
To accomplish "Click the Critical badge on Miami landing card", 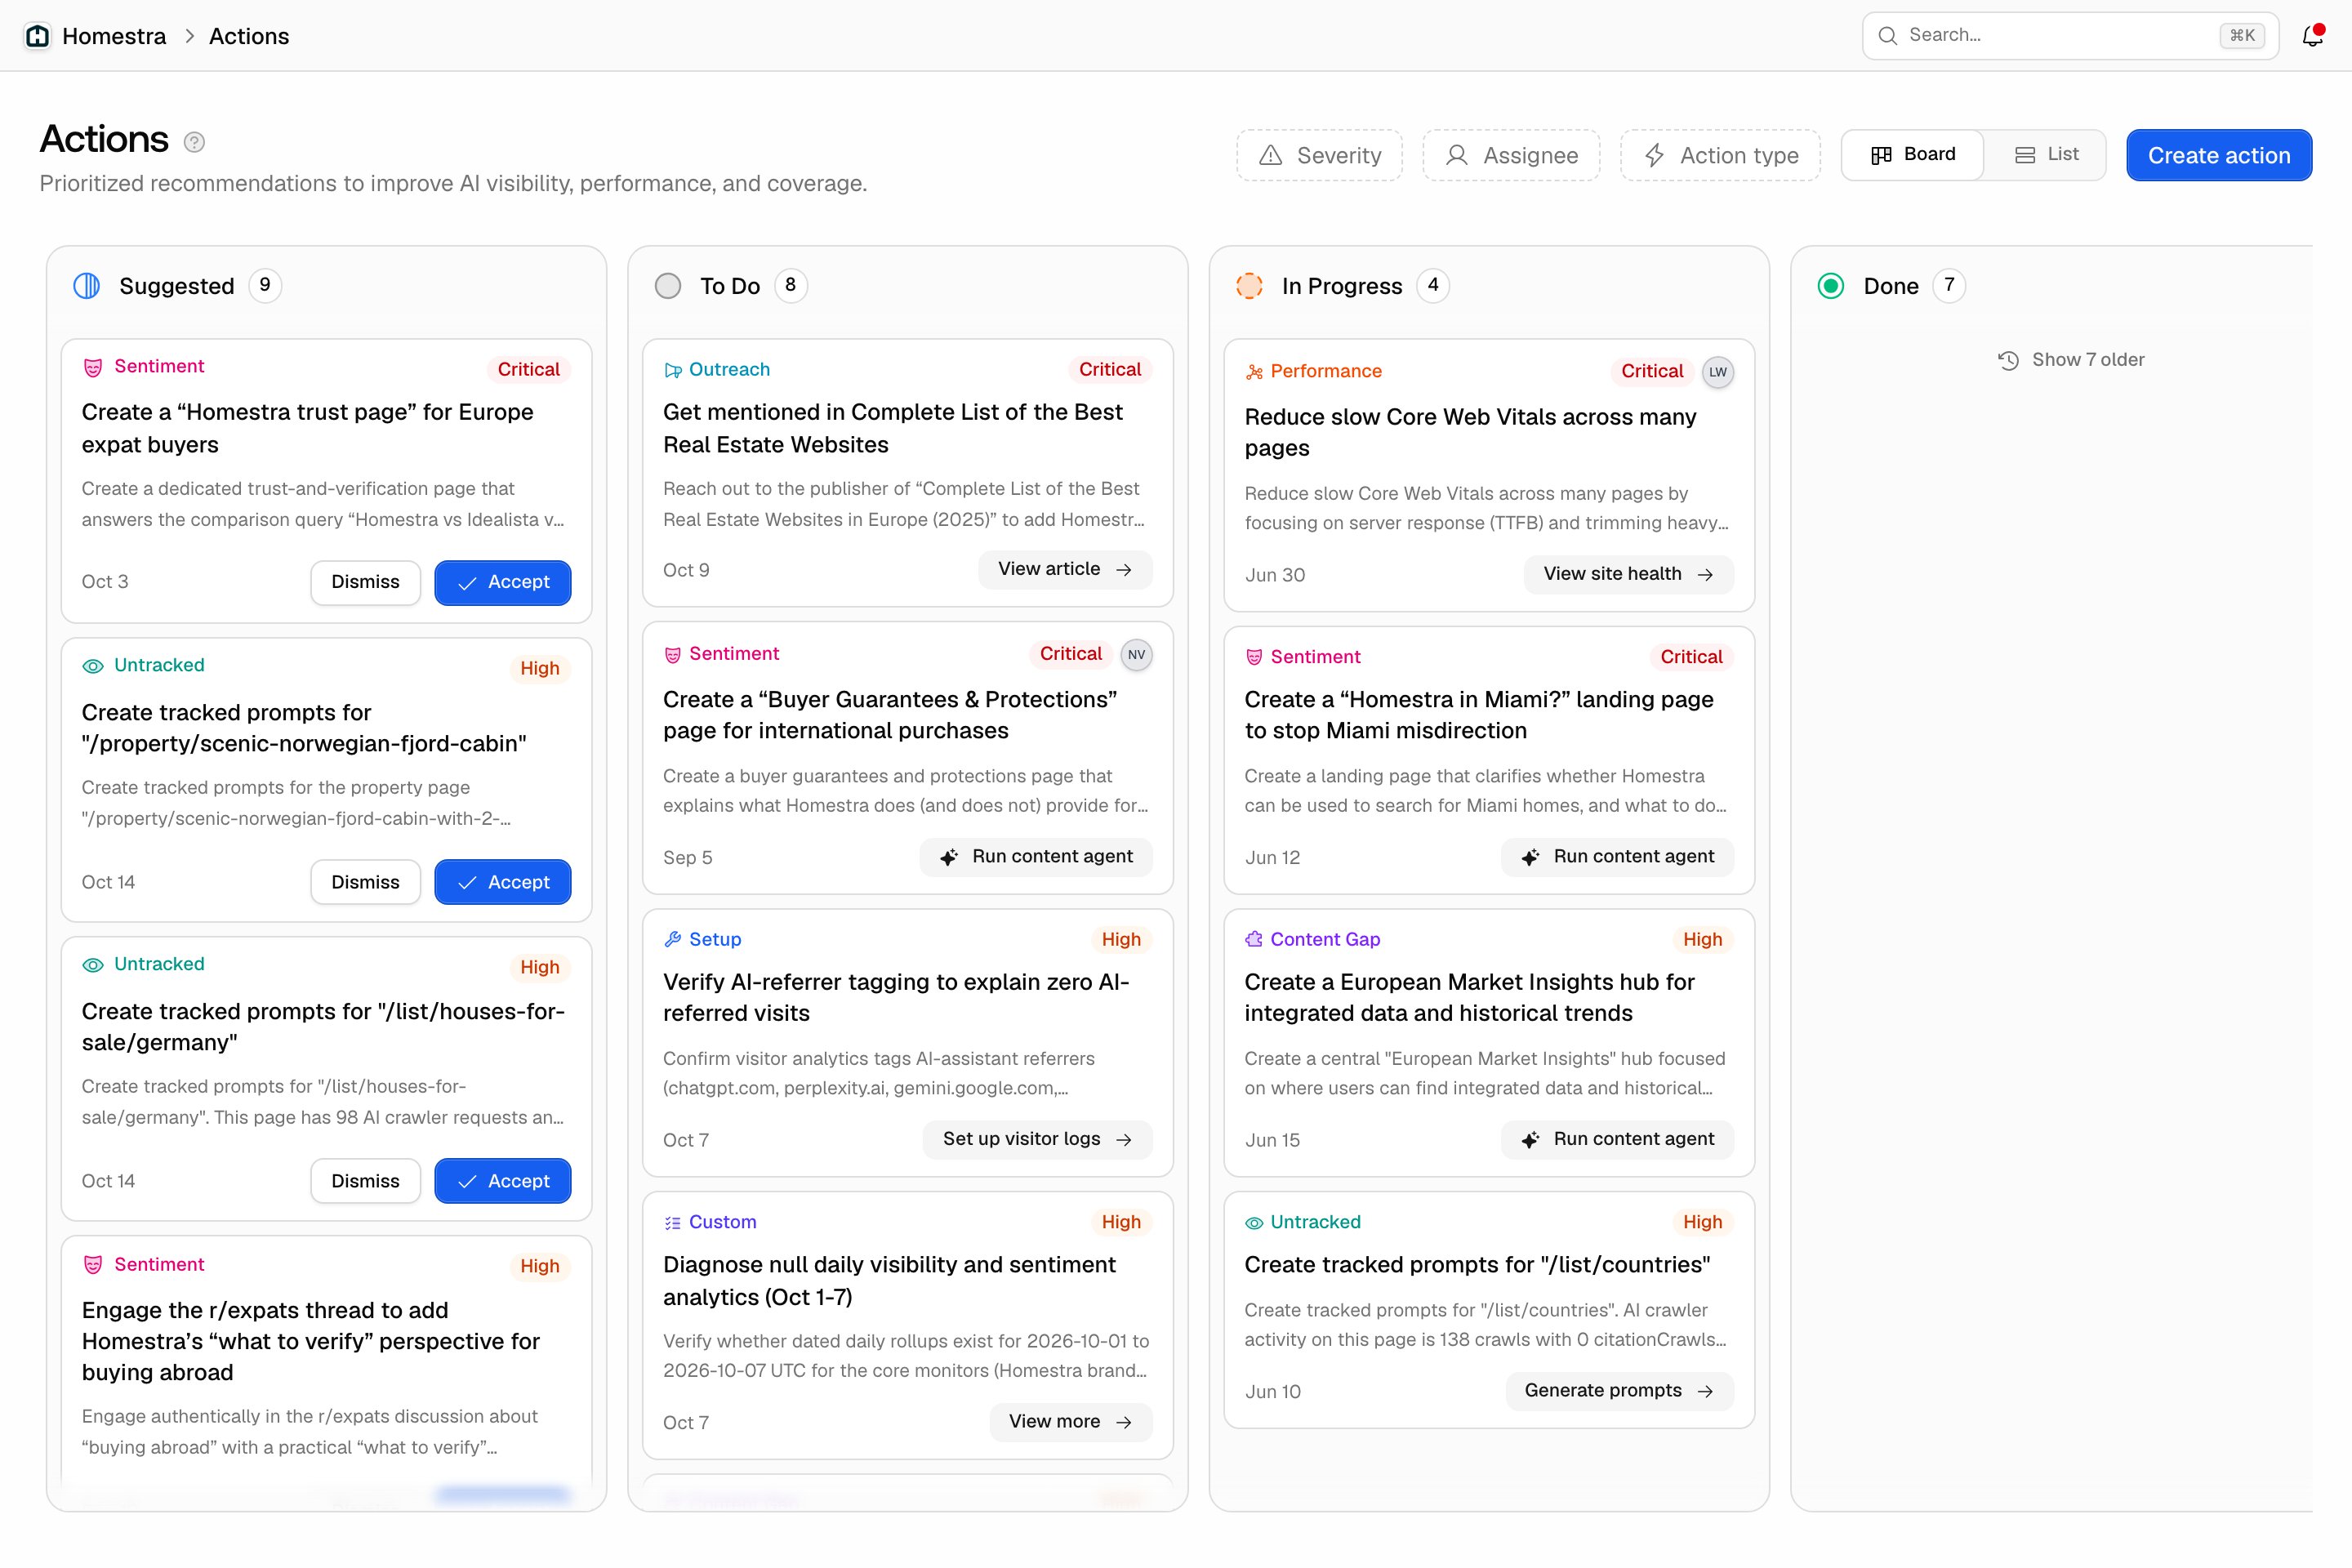I will pos(1691,657).
